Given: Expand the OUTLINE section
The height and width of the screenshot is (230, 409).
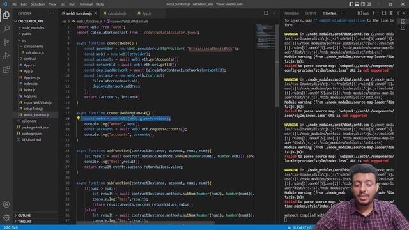Looking at the screenshot, I should [24, 215].
